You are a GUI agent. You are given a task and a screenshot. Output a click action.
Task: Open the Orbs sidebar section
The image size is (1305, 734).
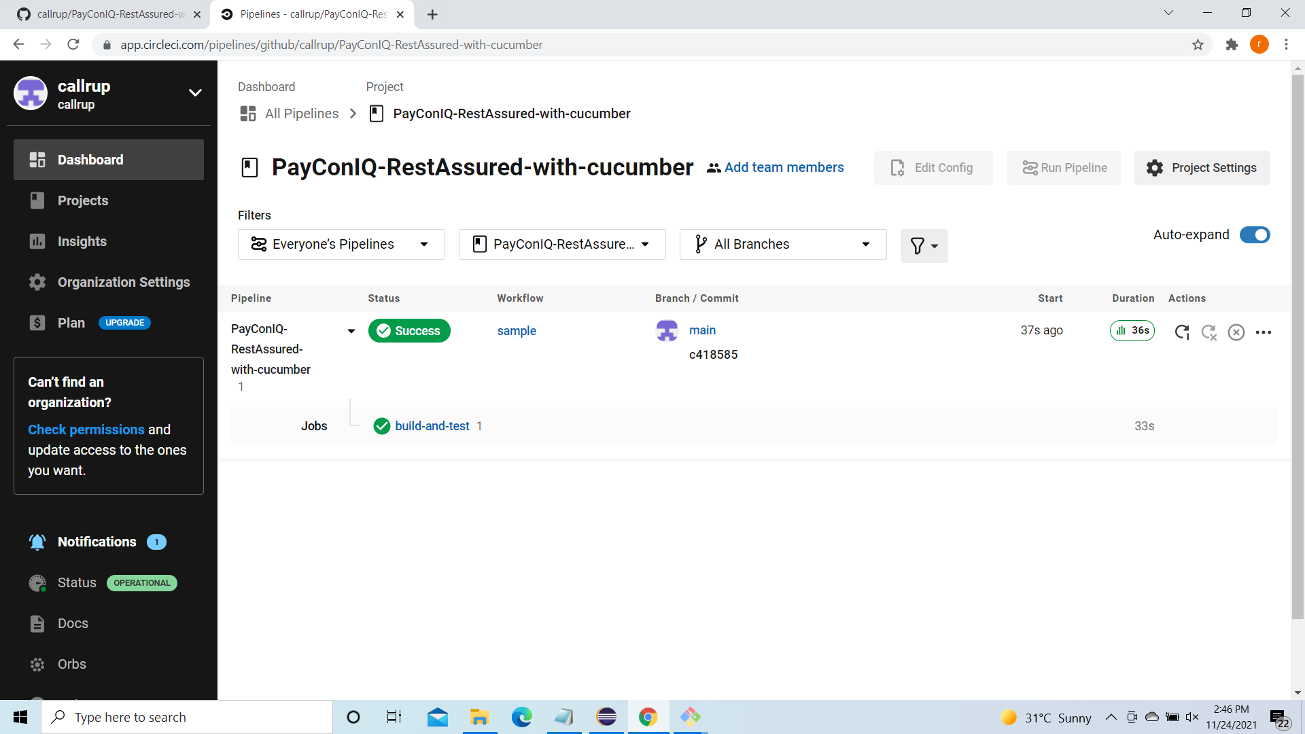pyautogui.click(x=71, y=664)
